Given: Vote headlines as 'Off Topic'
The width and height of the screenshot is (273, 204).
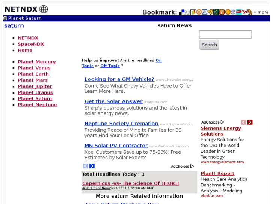Looking at the screenshot, I should 110,66.
